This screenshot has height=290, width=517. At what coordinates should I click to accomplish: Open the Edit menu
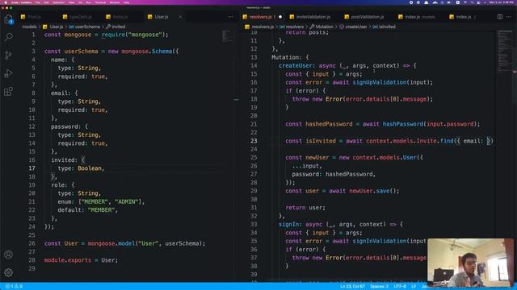click(x=47, y=2)
